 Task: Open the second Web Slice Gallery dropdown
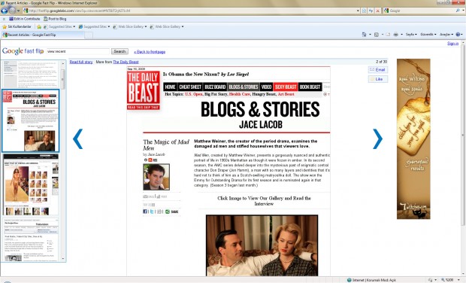point(167,26)
